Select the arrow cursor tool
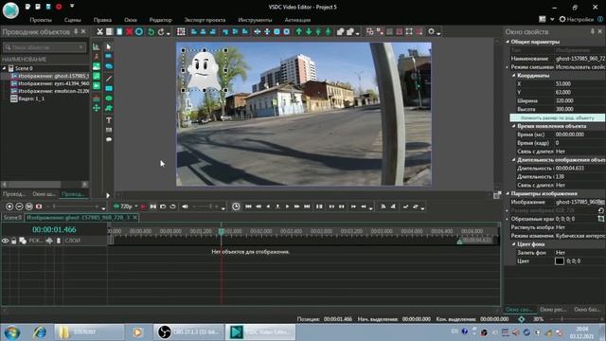The image size is (606, 341). coord(109,46)
